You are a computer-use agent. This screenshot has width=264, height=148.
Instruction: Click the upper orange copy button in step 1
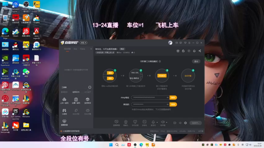[x=111, y=73]
